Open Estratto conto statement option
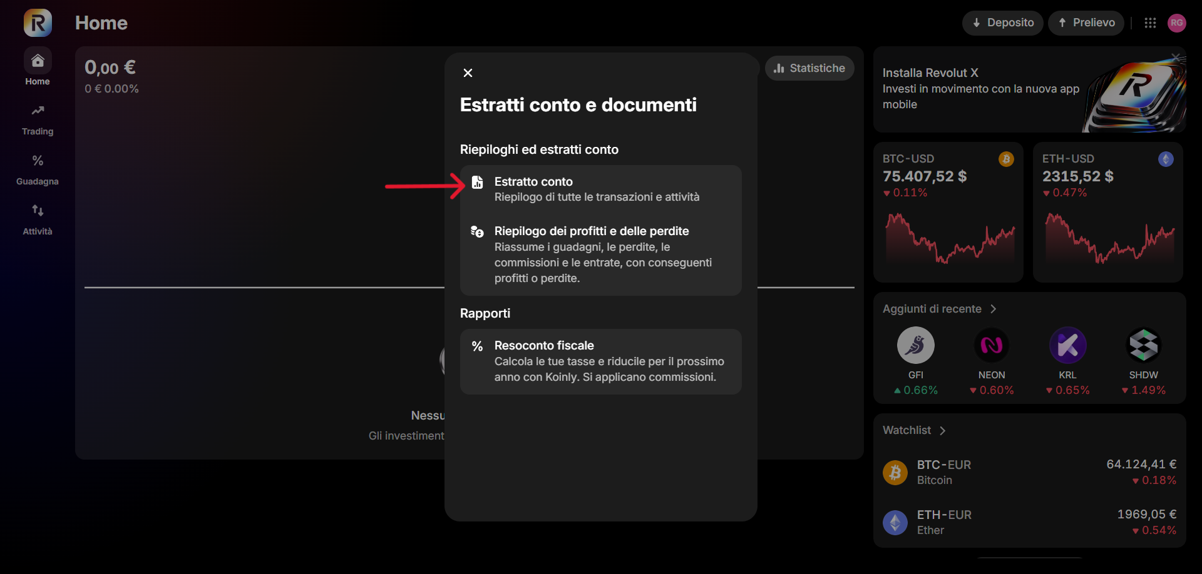The width and height of the screenshot is (1202, 574). 601,189
